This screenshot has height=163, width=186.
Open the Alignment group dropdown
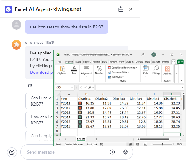(x=86, y=71)
